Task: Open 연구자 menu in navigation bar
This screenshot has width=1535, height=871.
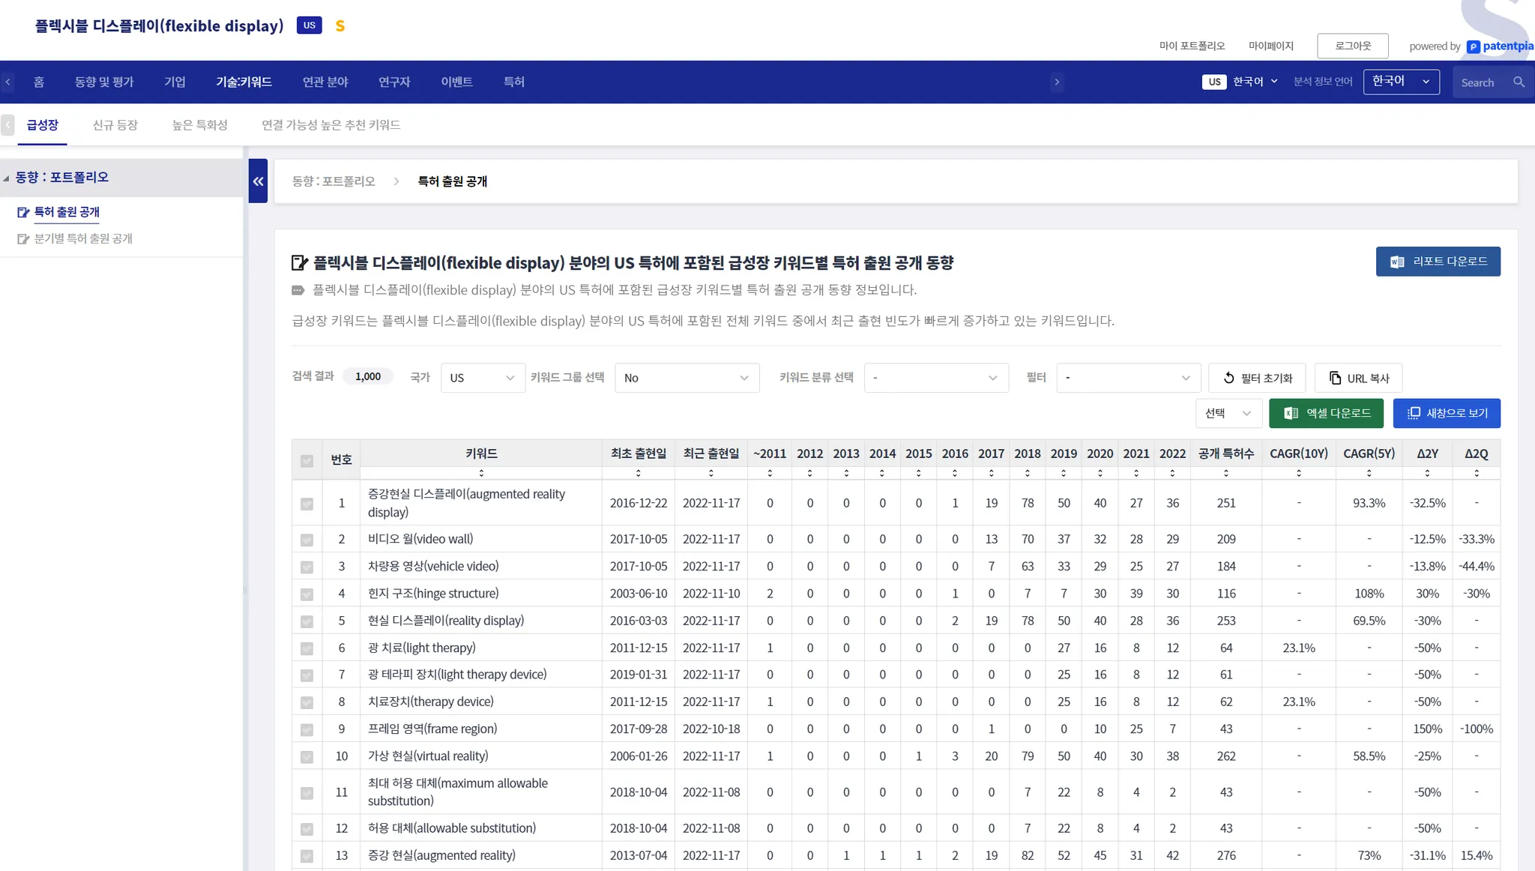Action: (393, 82)
